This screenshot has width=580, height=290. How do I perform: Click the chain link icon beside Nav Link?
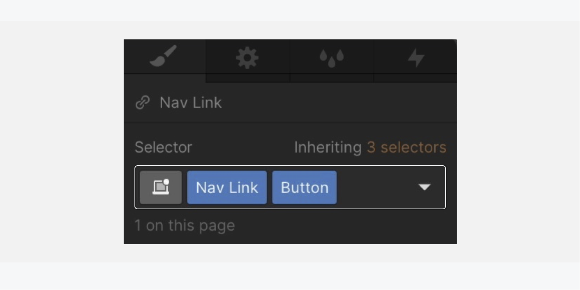[x=143, y=103]
